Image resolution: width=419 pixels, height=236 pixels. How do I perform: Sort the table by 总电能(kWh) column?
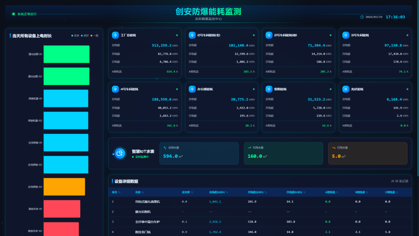(218, 192)
